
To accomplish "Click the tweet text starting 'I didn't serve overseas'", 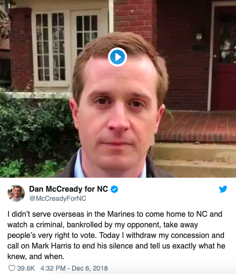I will pyautogui.click(x=116, y=235).
